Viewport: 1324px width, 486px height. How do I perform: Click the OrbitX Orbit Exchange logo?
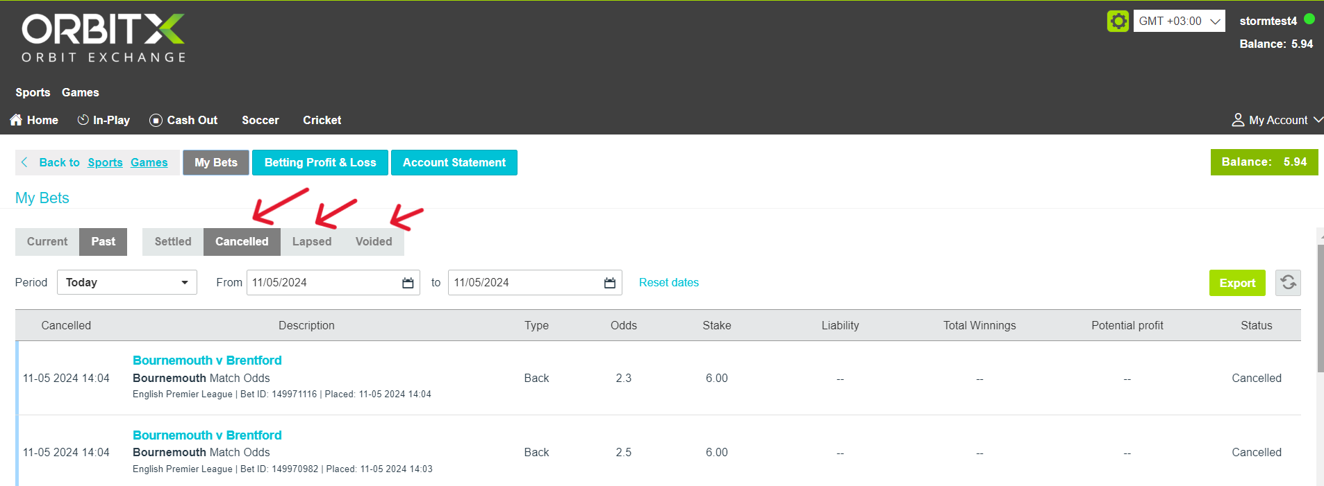(x=103, y=38)
